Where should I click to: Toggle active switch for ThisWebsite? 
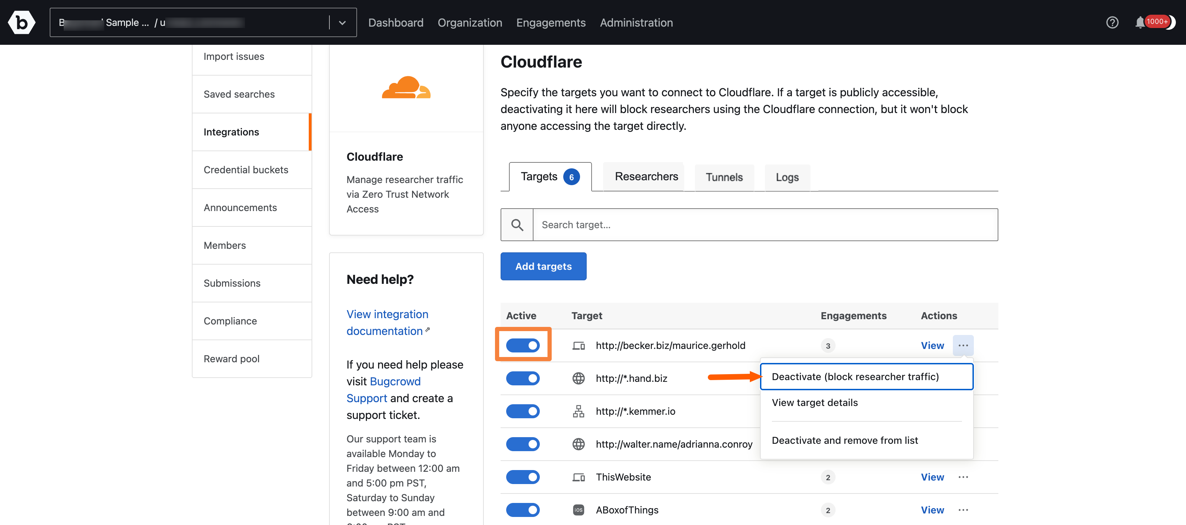pos(523,477)
